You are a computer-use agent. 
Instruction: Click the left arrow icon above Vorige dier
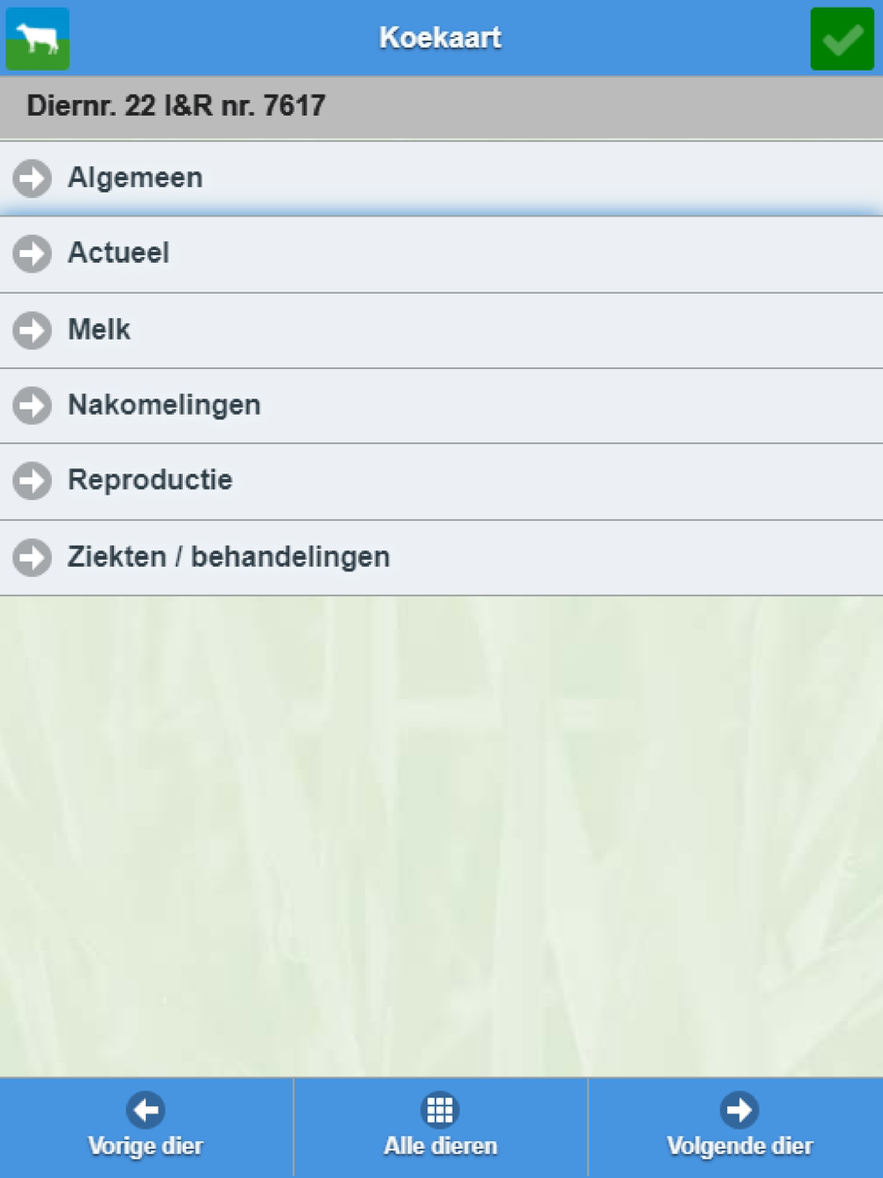click(x=146, y=1109)
